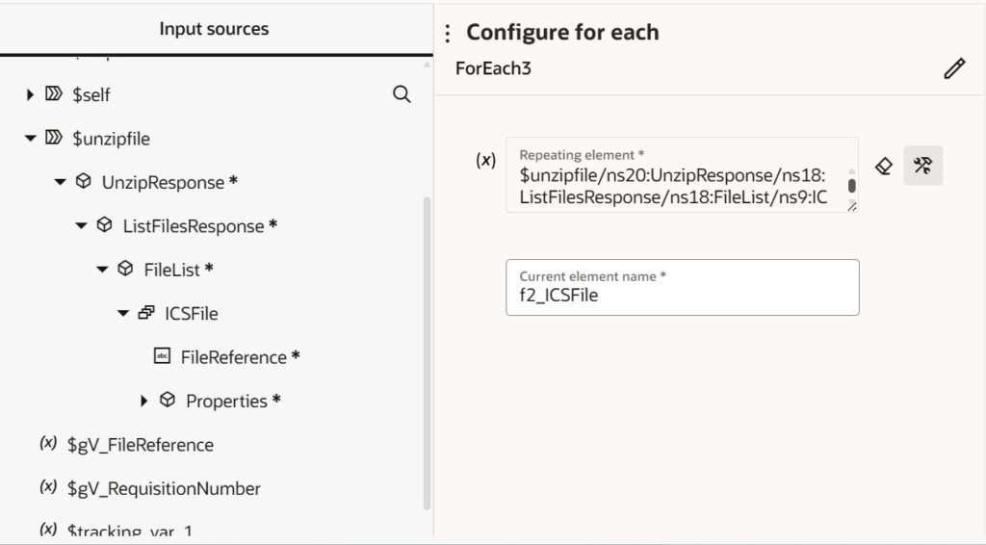
Task: Collapse the $unzipfile node
Action: click(x=31, y=139)
